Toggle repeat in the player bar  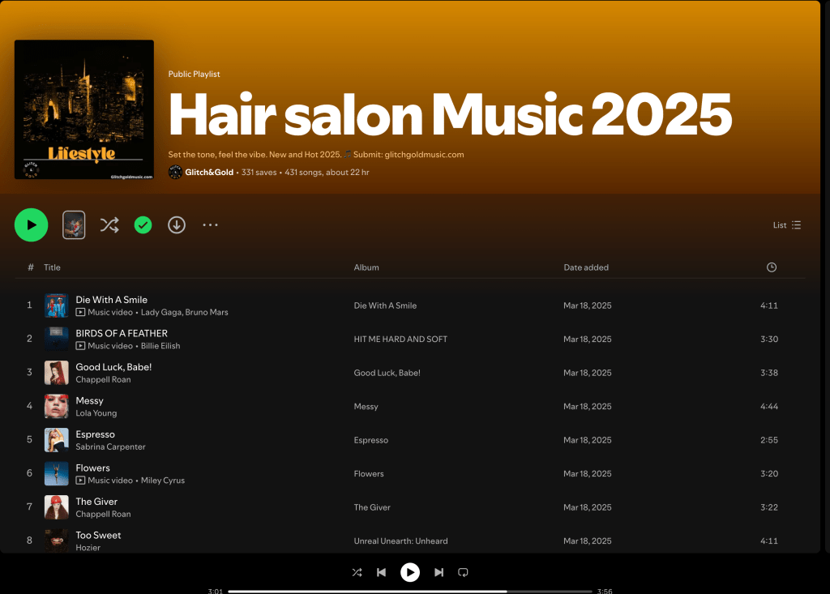463,572
